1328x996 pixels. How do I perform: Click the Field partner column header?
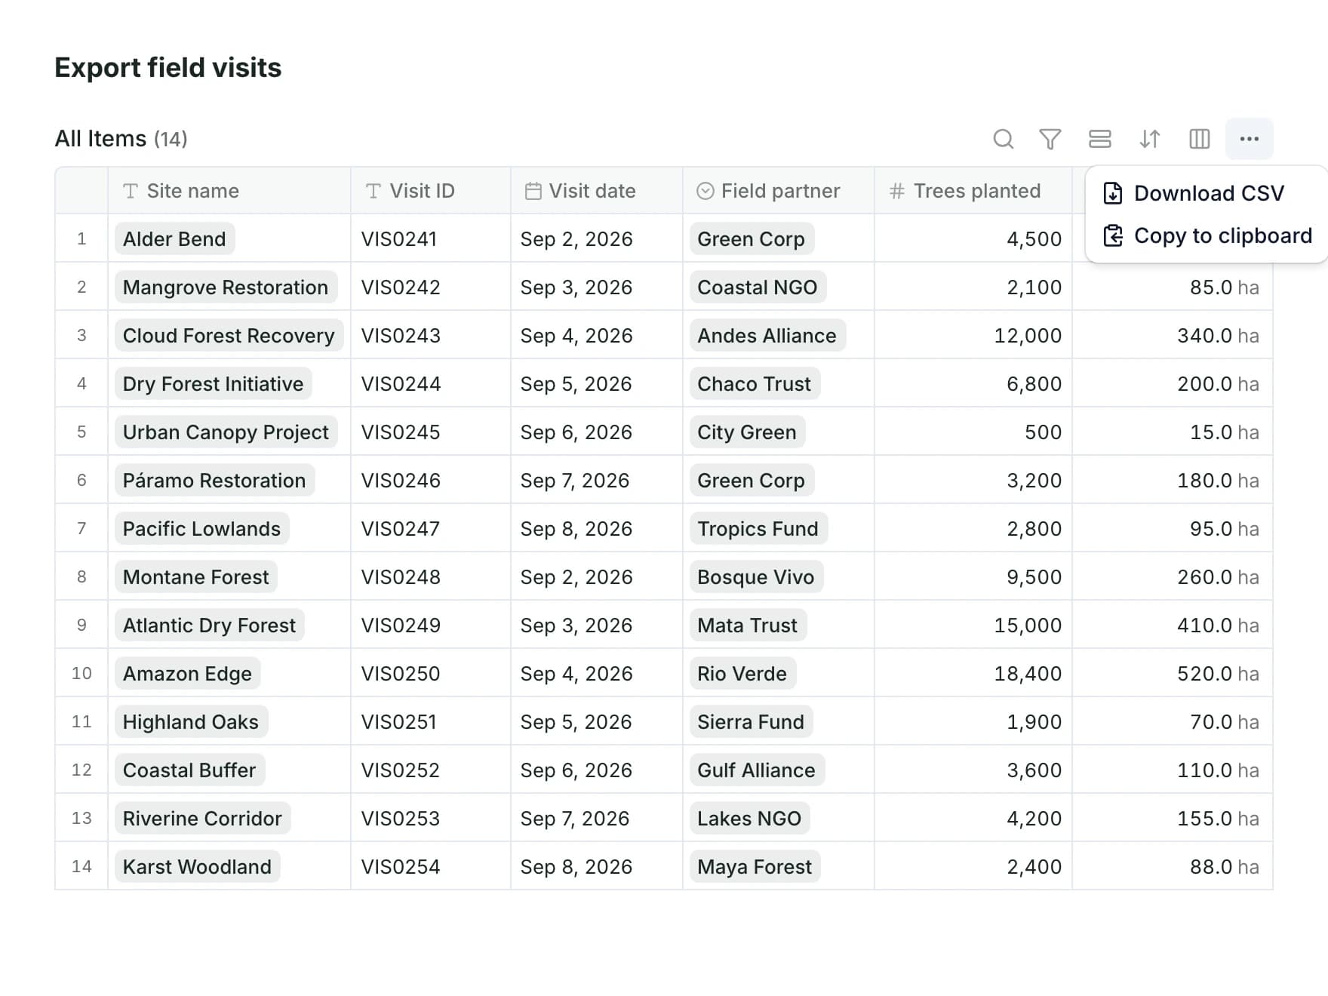[x=779, y=191]
